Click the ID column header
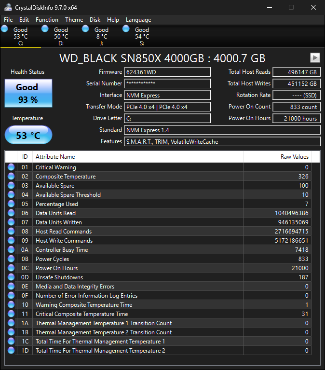Screen dimensions: 325x370 click(25, 157)
